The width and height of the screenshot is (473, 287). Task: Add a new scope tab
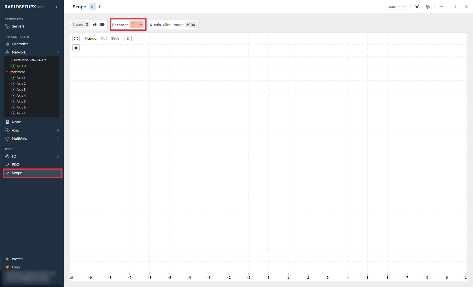99,7
